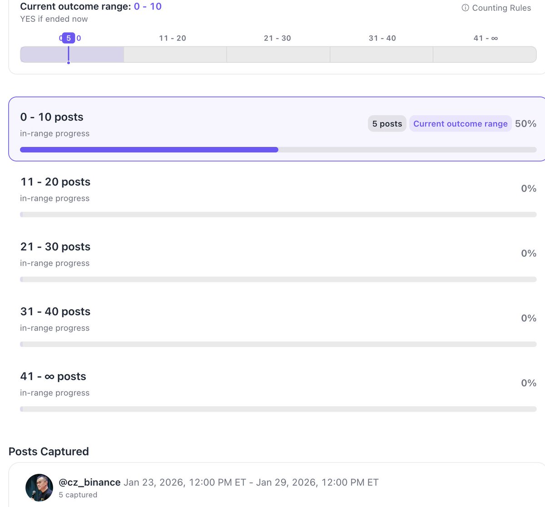Click the cz_binance profile avatar

click(39, 487)
